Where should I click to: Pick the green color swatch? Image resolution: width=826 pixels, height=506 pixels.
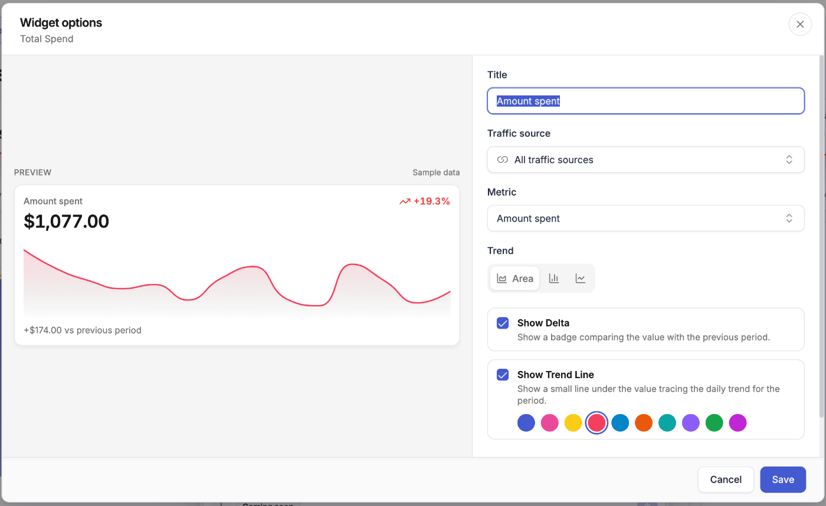point(714,423)
